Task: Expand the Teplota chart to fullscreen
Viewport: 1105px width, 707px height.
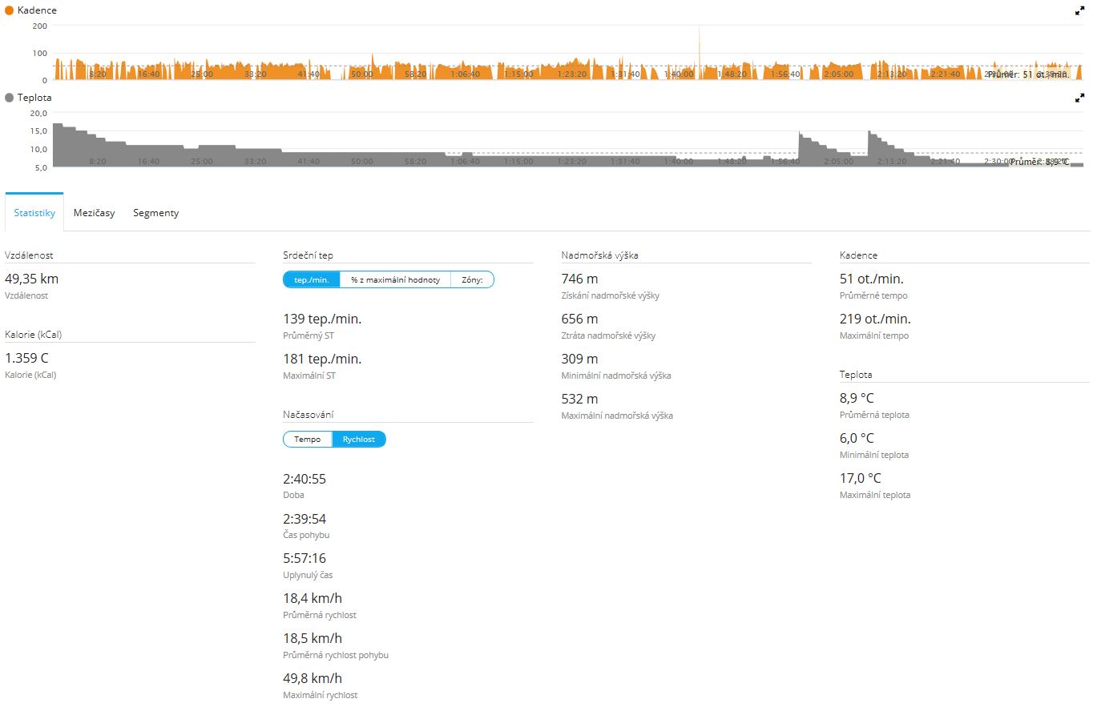Action: (x=1079, y=98)
